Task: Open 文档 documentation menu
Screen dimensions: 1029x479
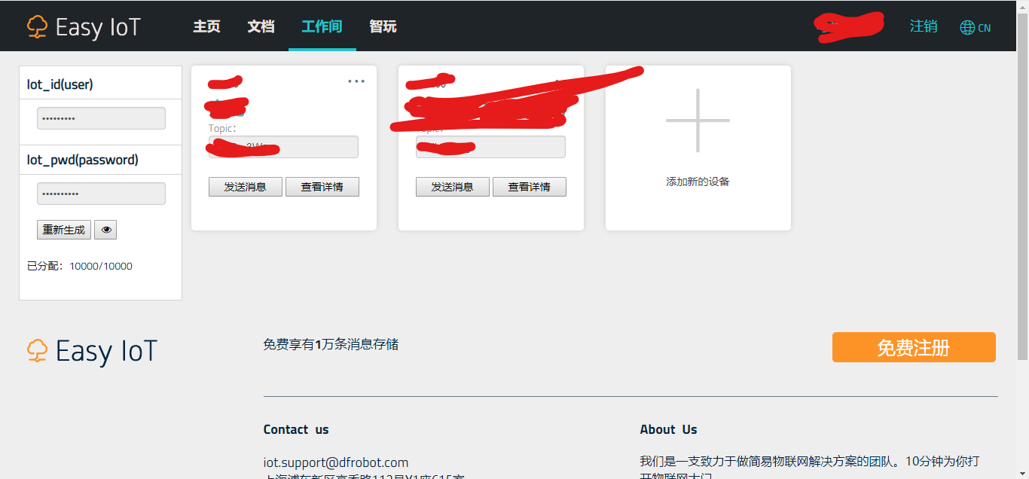Action: pos(261,26)
